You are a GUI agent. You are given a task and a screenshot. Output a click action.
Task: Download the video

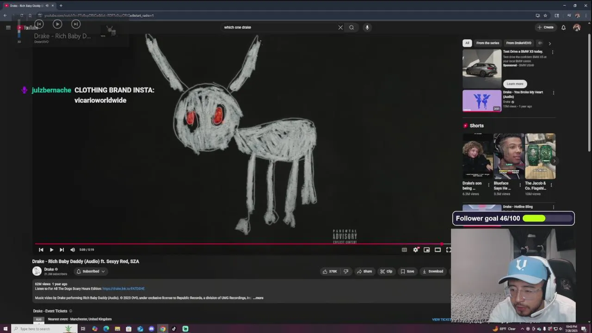(x=433, y=271)
